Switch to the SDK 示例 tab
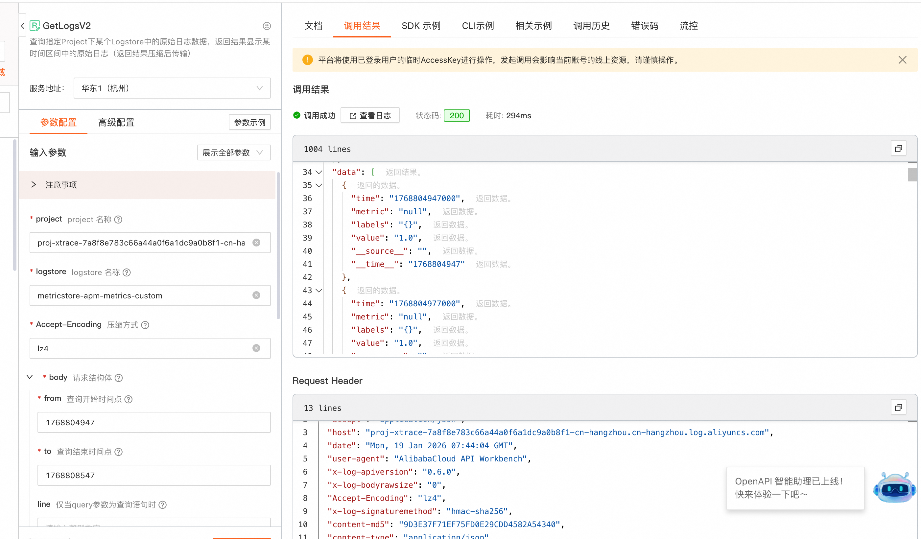The width and height of the screenshot is (921, 539). coord(421,26)
